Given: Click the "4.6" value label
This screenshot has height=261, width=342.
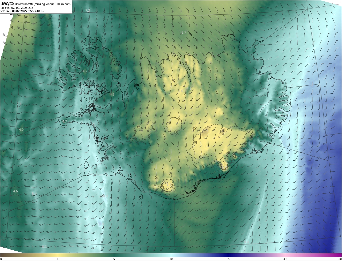Looking at the screenshot, I should click(x=15, y=191).
